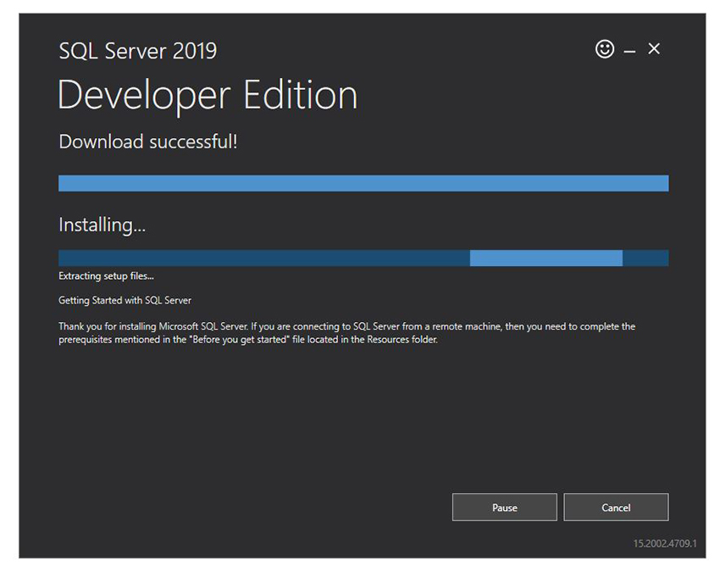The image size is (720, 578).
Task: Click the 'Thank you for installing' paragraph
Action: pos(346,333)
